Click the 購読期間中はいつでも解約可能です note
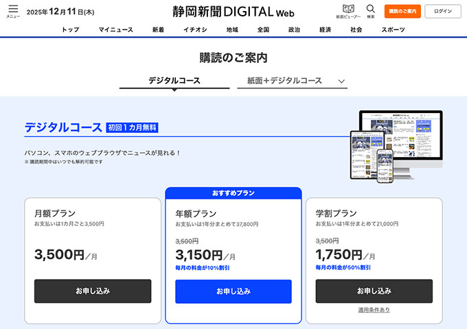This screenshot has height=329, width=467. point(64,162)
